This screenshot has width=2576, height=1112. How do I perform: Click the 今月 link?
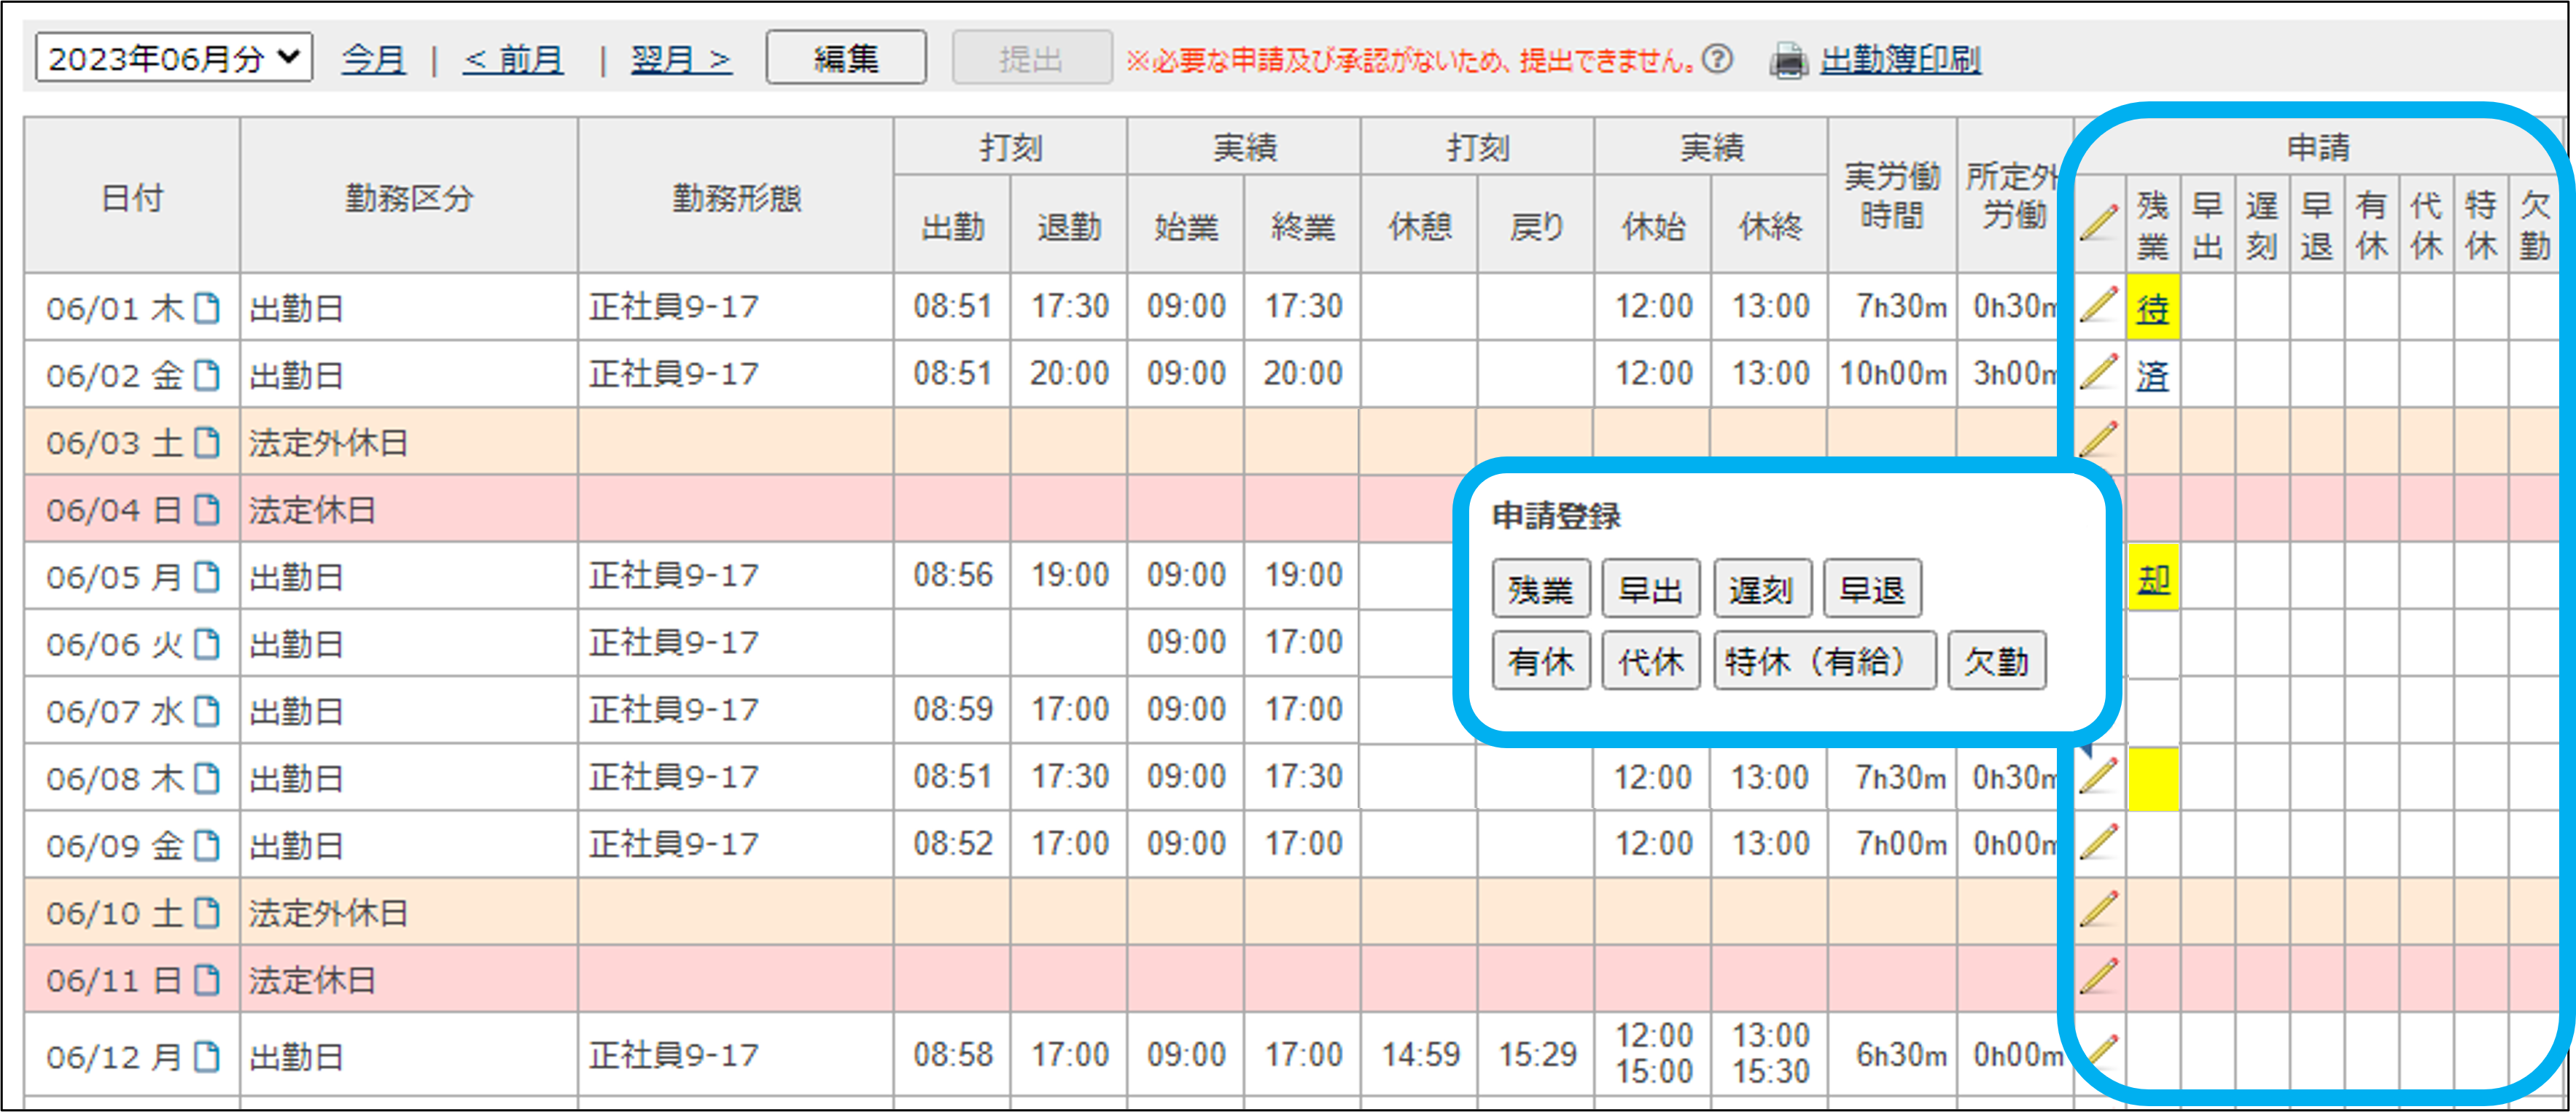[373, 59]
